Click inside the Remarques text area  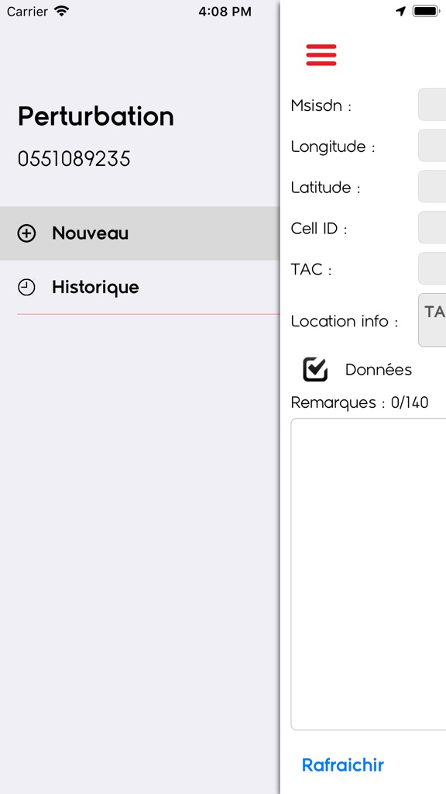tap(369, 575)
